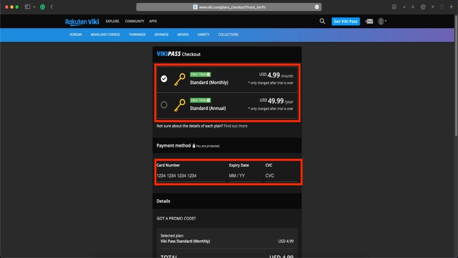Click the Get Viki Pass button

[345, 21]
